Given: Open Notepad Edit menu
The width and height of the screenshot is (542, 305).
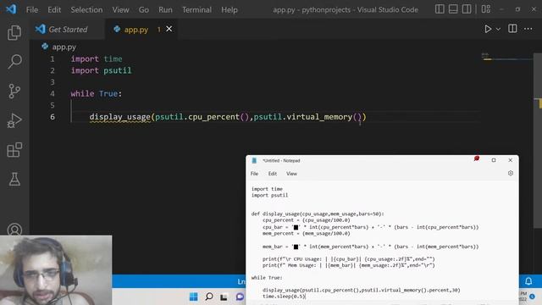Looking at the screenshot, I should (273, 174).
